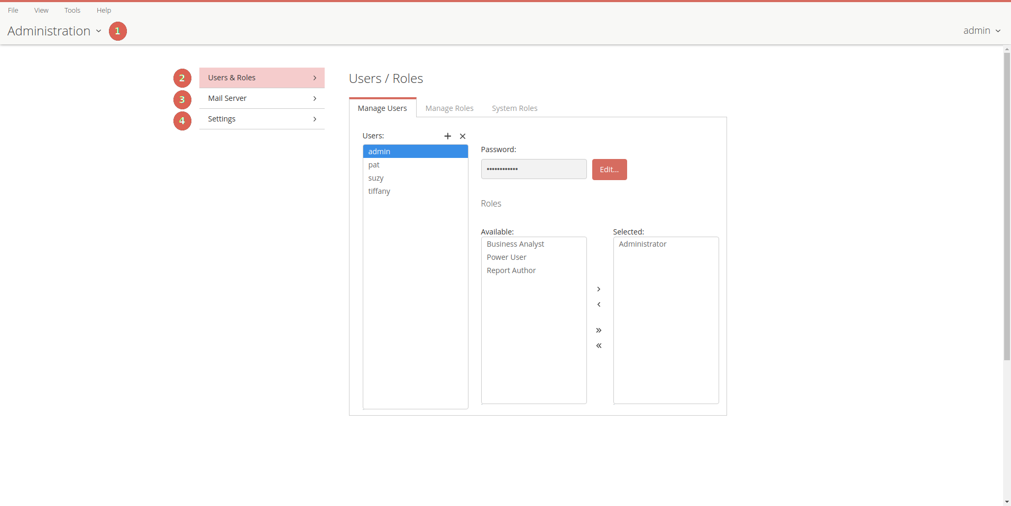Click the remove all roles double arrow
Screen dimensions: 1011x506
tap(599, 345)
